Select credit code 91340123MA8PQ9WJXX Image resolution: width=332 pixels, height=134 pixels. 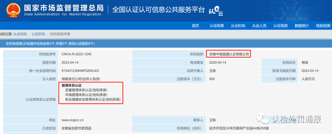tap(80, 71)
